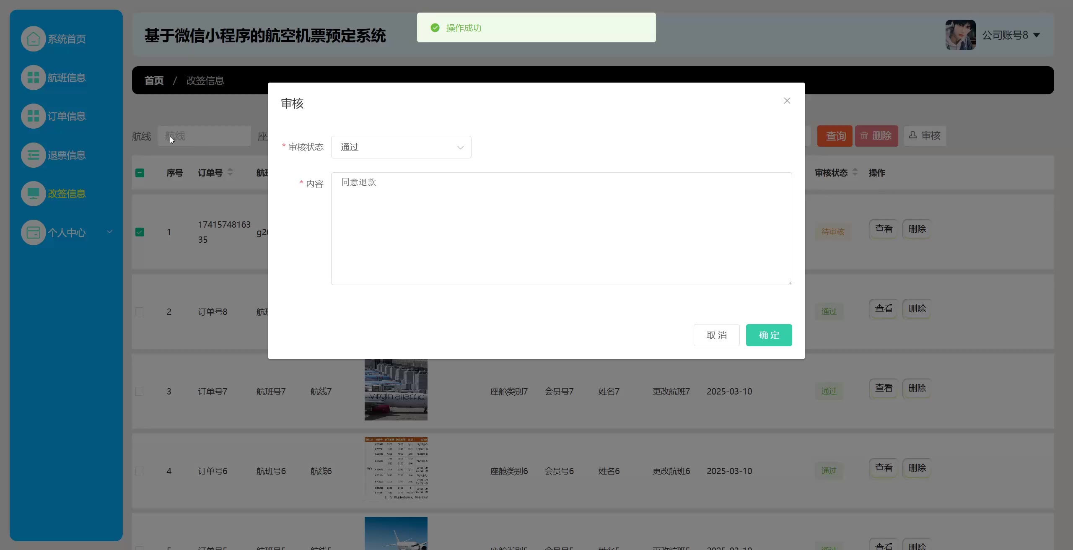Screen dimensions: 1073x550
Task: Go to 首页 in the breadcrumb
Action: (154, 80)
